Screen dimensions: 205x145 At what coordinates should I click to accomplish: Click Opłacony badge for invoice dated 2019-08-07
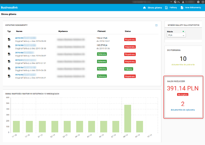102,54
